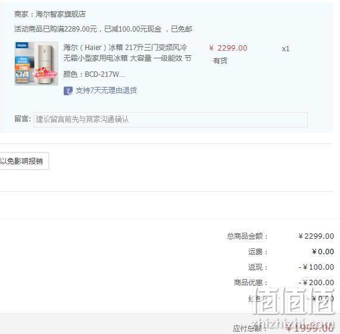Click the Haier logo on product image
Screen dimensions: 340x334
pos(21,45)
